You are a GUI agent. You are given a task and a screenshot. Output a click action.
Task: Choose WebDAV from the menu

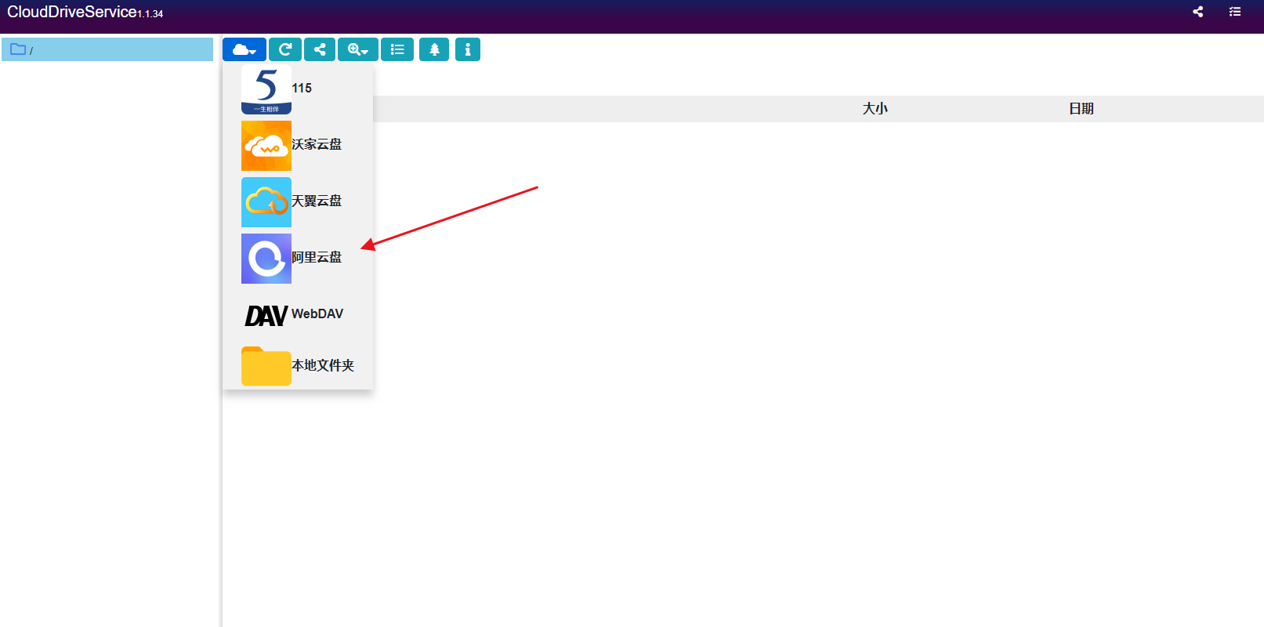point(298,314)
